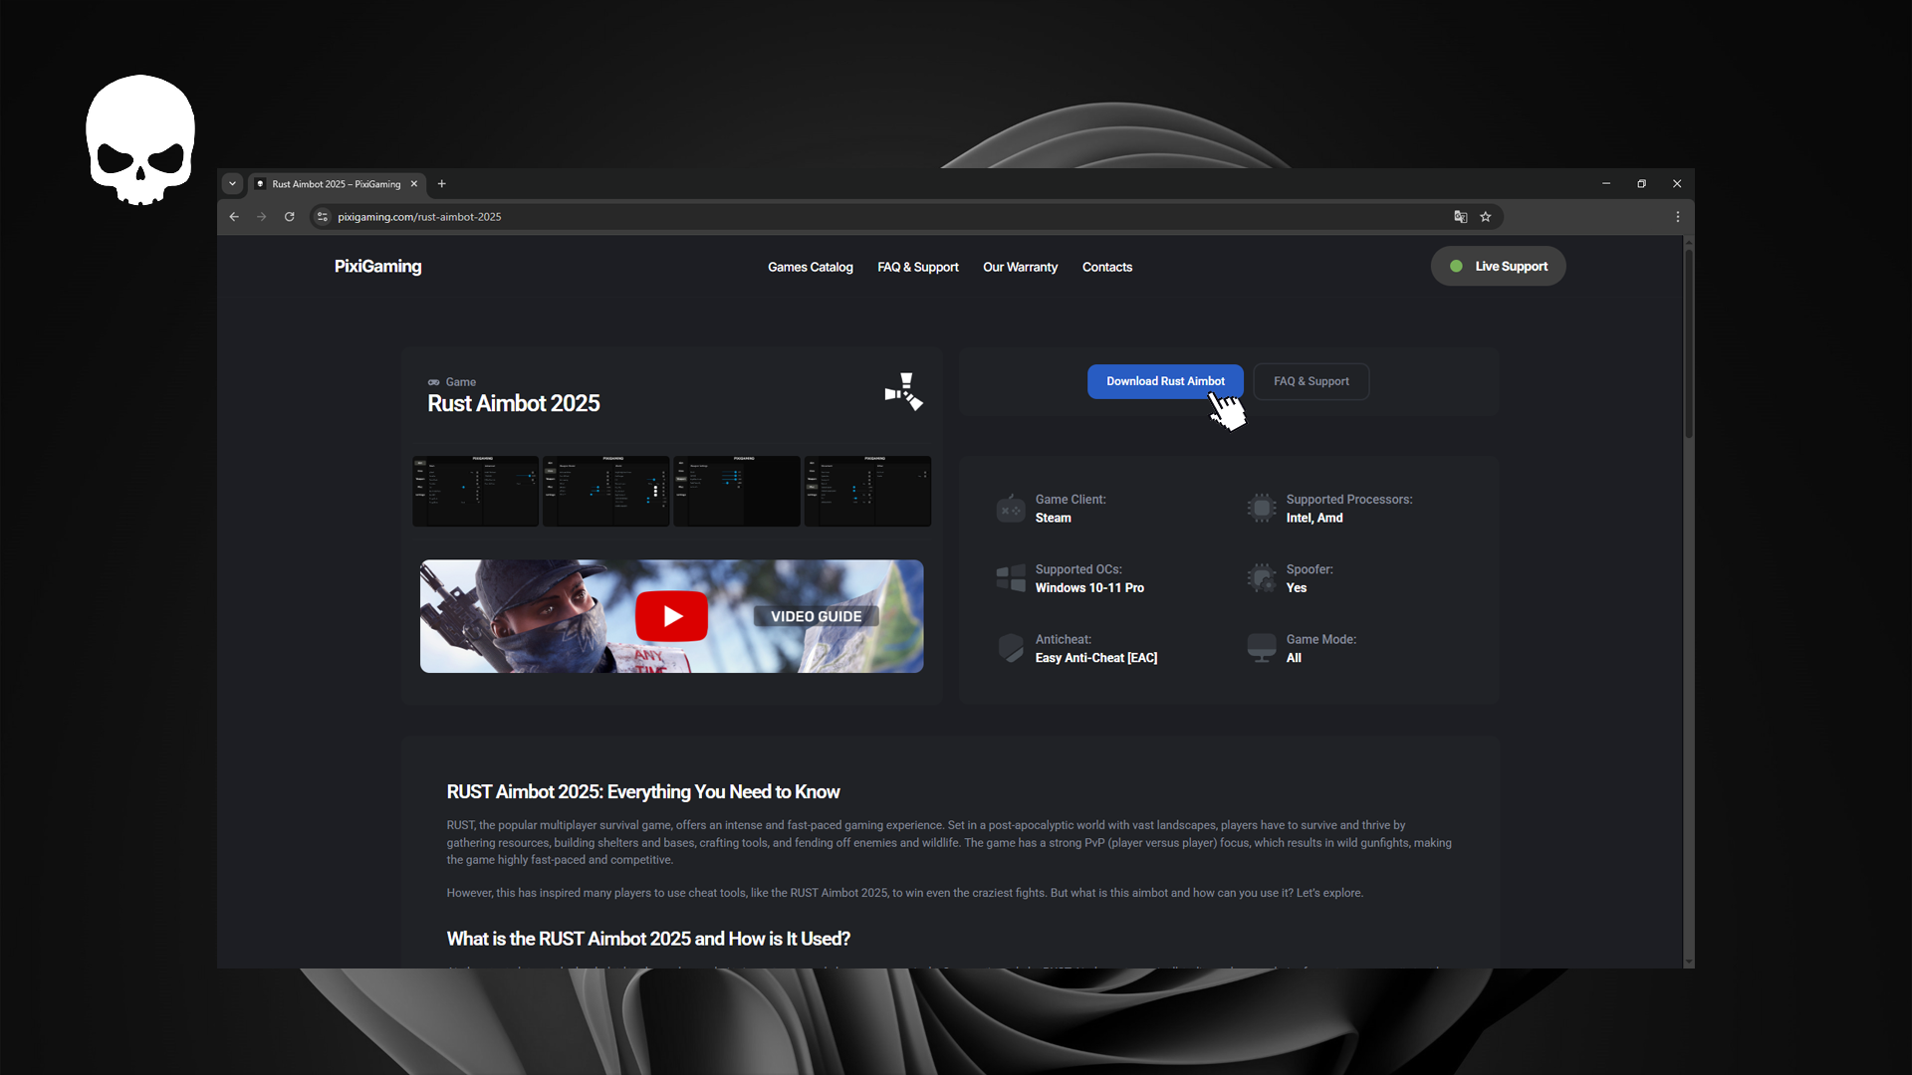Click the Supported Processors chip icon

(x=1262, y=509)
